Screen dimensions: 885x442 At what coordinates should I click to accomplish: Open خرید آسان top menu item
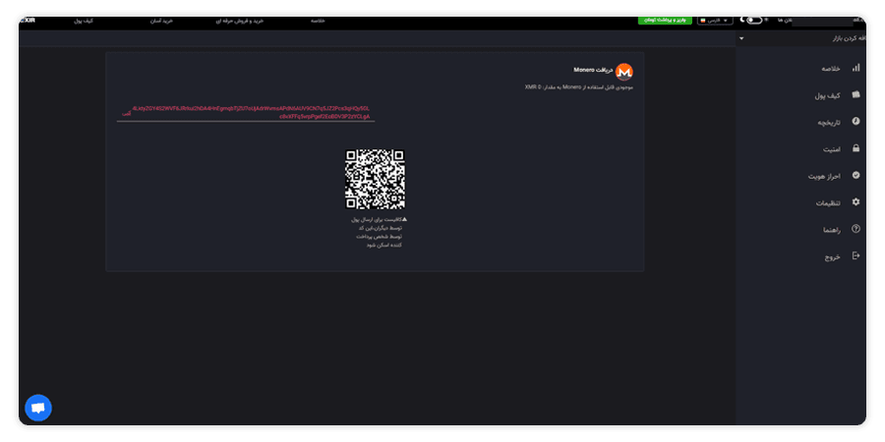pyautogui.click(x=161, y=21)
